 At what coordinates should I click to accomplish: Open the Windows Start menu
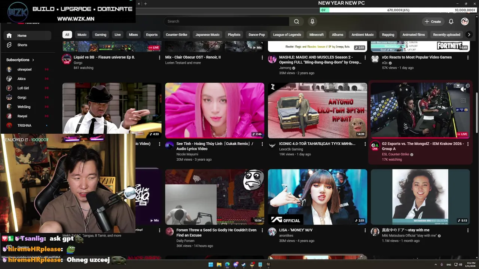211,265
